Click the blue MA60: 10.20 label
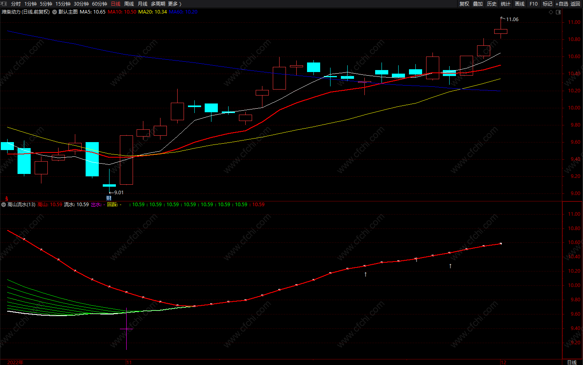The width and height of the screenshot is (583, 365). [183, 12]
